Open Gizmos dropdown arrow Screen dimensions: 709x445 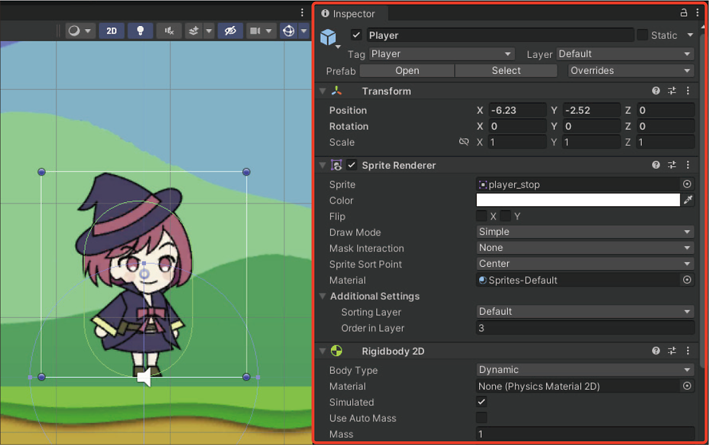coord(304,31)
